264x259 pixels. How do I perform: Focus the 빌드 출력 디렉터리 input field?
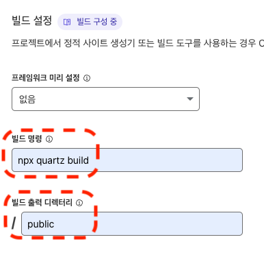[132, 223]
